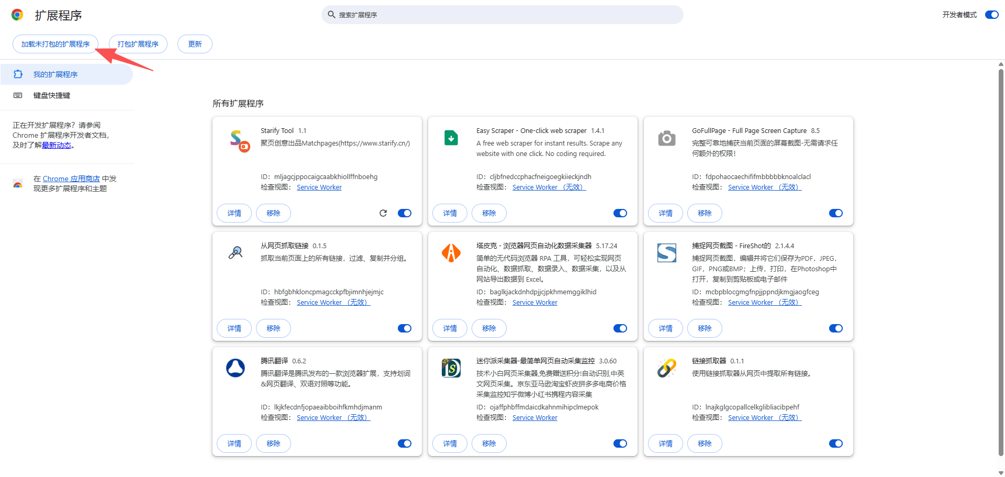The height and width of the screenshot is (477, 1005).
Task: Click the GoFullPage camera icon
Action: pyautogui.click(x=666, y=138)
